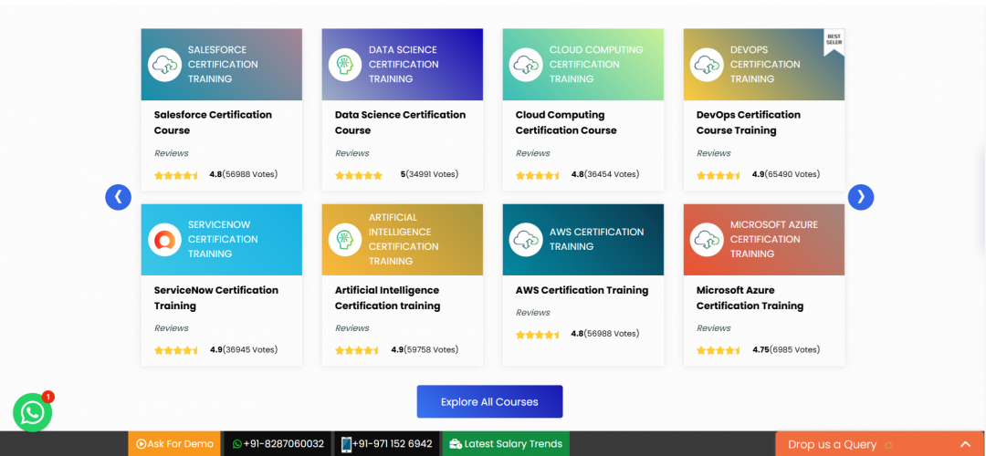The height and width of the screenshot is (456, 986).
Task: Open AWS Certification Training title
Action: (x=582, y=290)
